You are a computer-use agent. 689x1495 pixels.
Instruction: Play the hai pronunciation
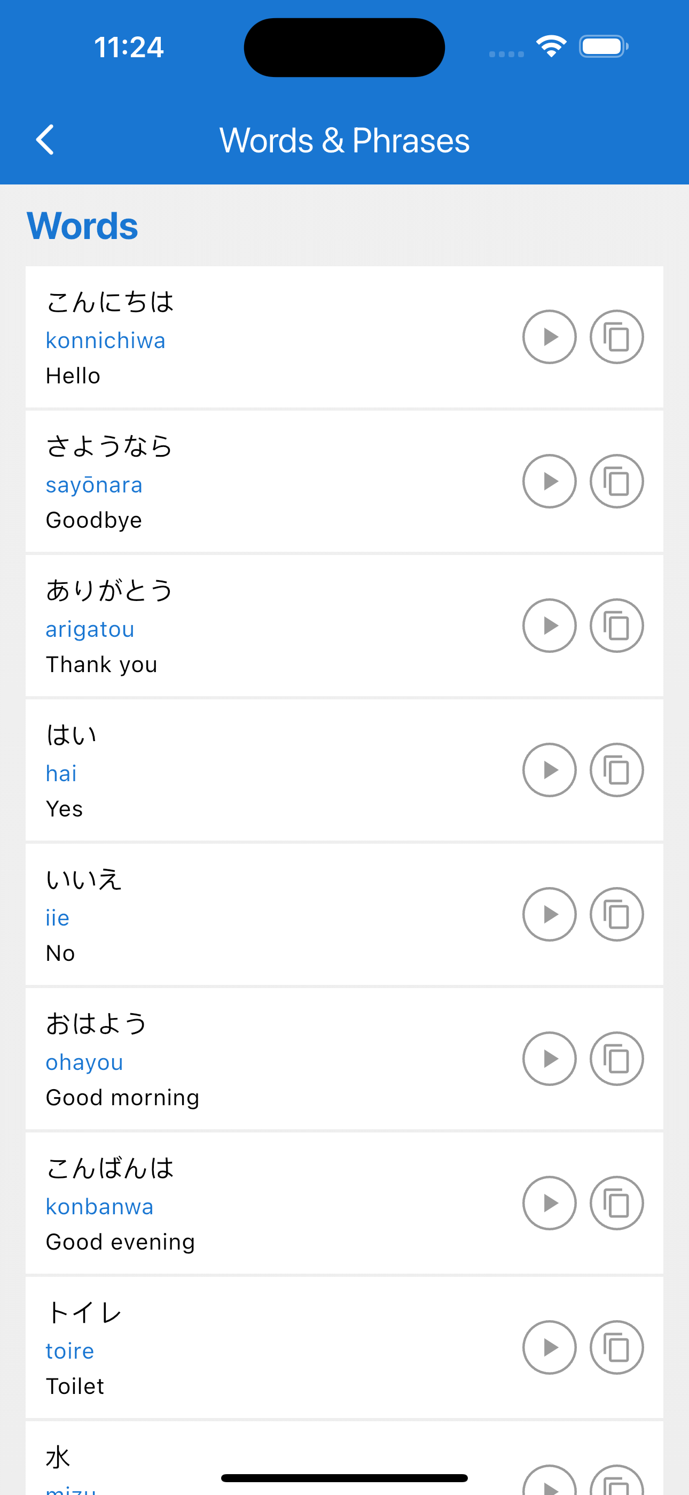pyautogui.click(x=549, y=770)
